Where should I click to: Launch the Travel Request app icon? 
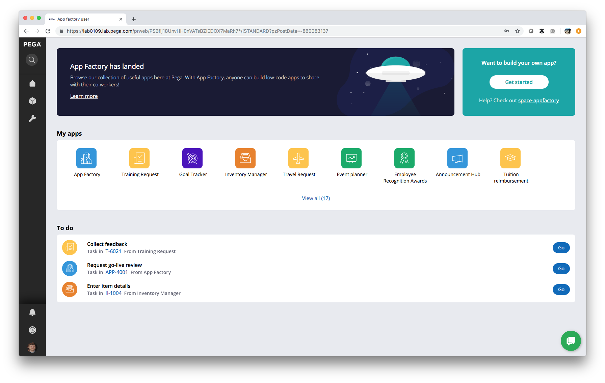[298, 158]
